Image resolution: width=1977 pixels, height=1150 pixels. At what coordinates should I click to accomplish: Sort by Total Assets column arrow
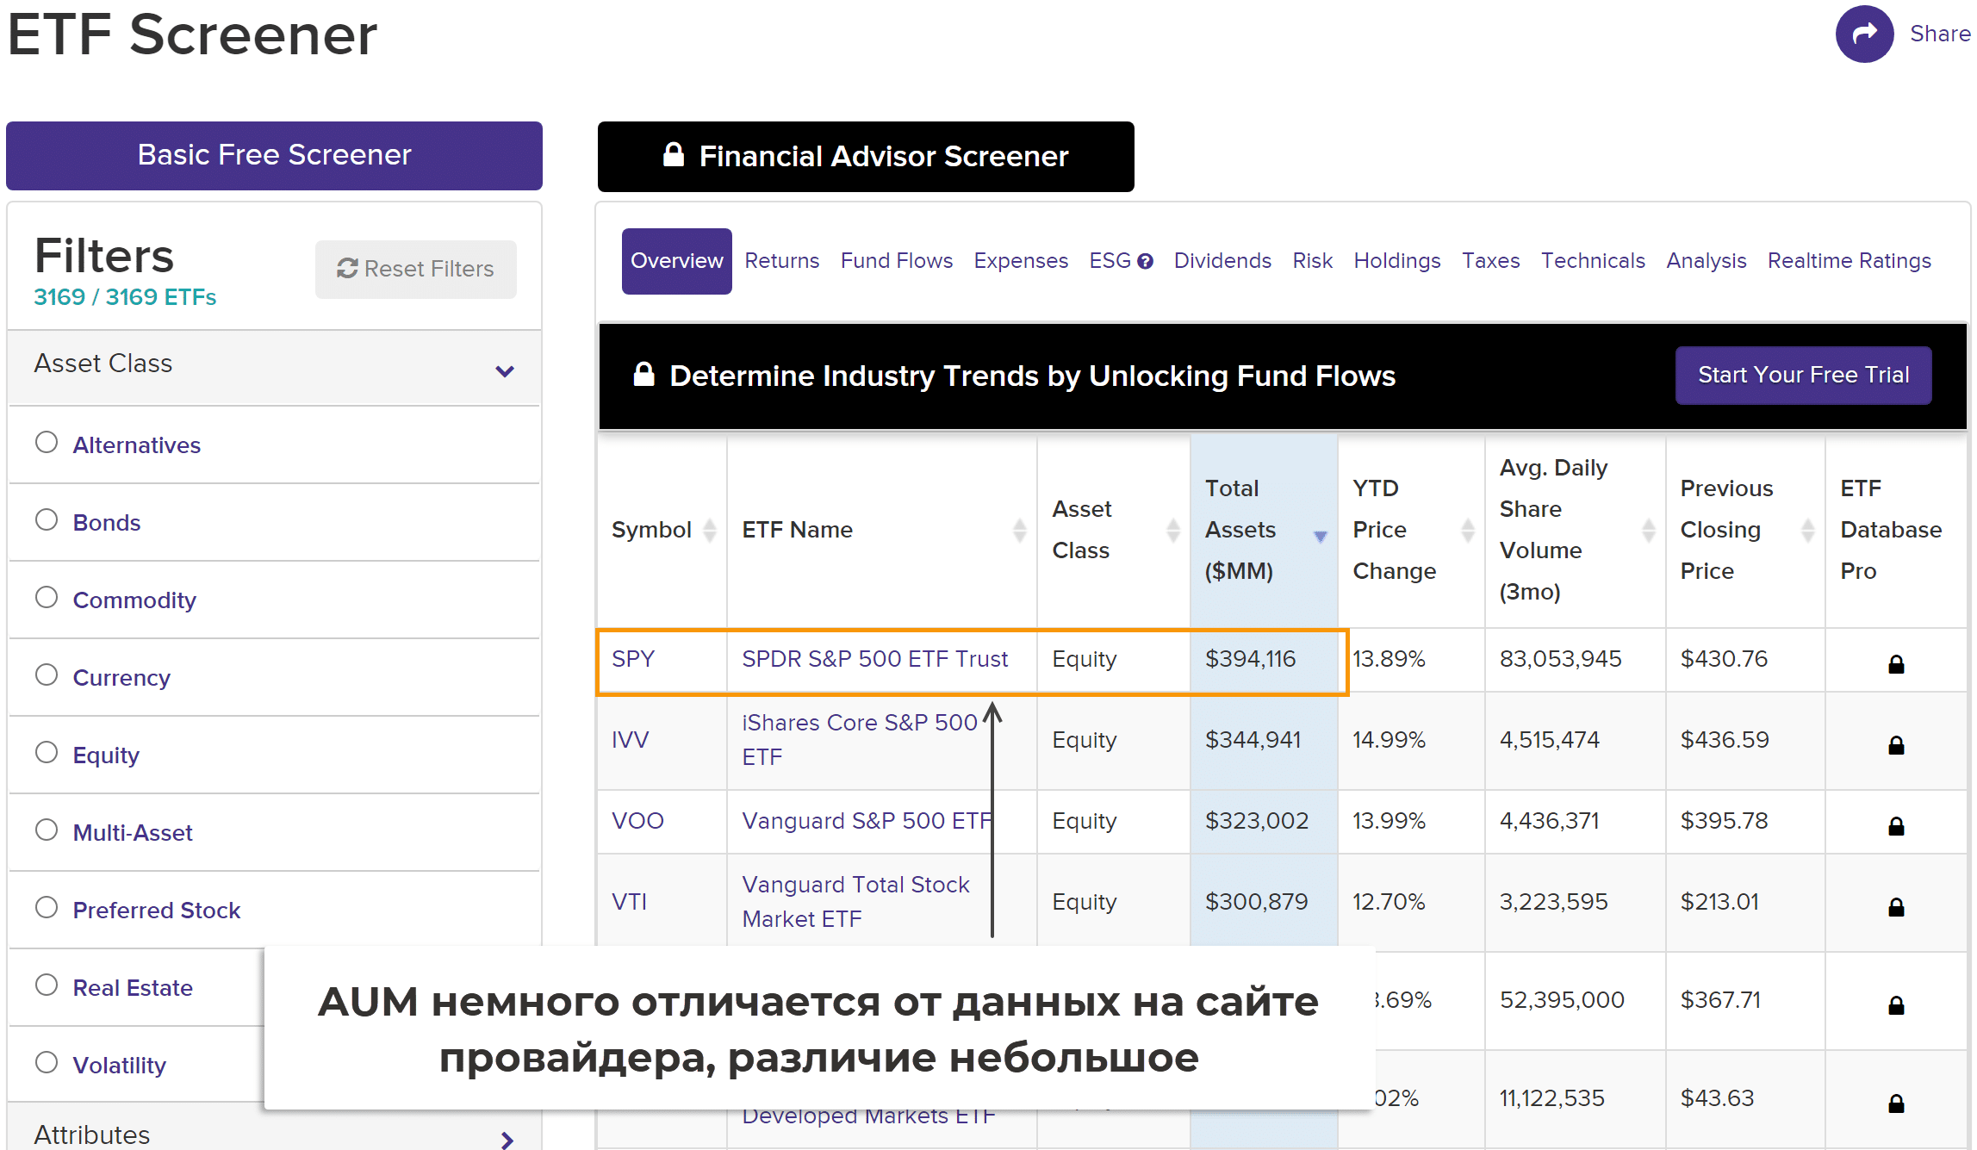tap(1320, 535)
